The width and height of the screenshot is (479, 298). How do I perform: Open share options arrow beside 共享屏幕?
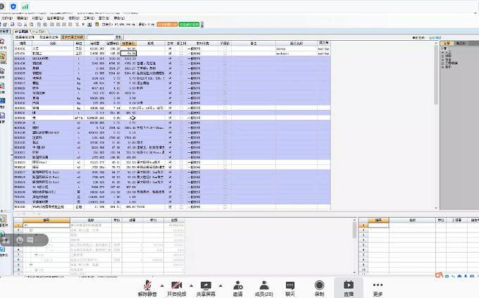pos(220,286)
